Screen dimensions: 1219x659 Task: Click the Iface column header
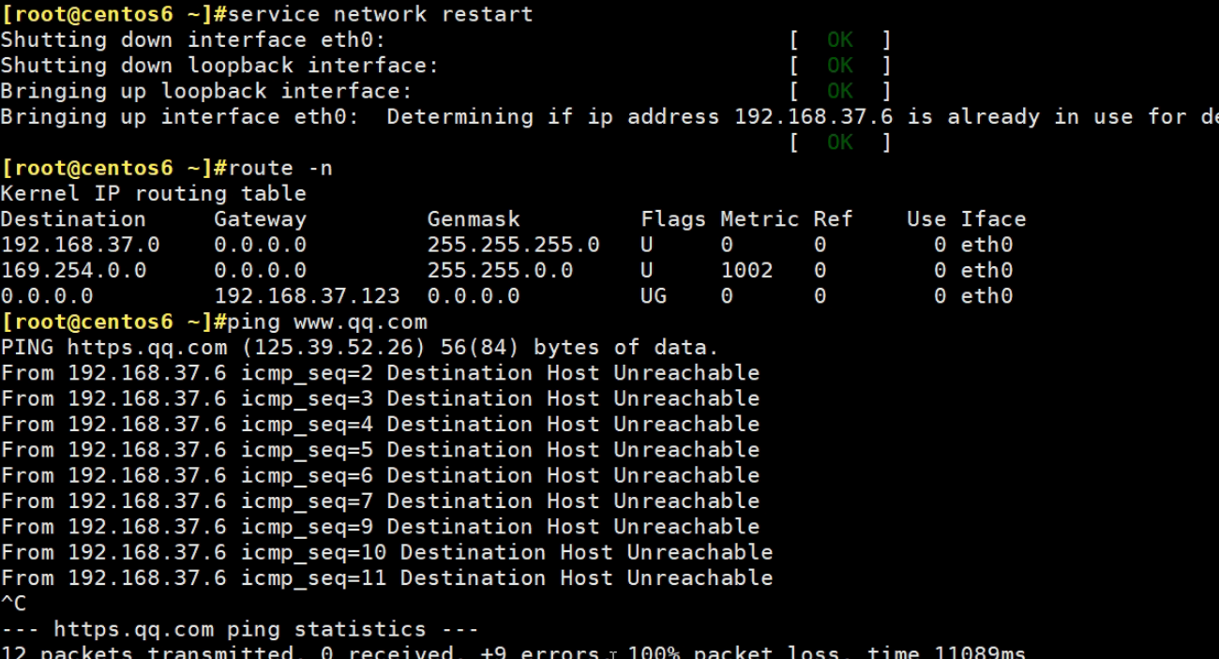(x=993, y=219)
